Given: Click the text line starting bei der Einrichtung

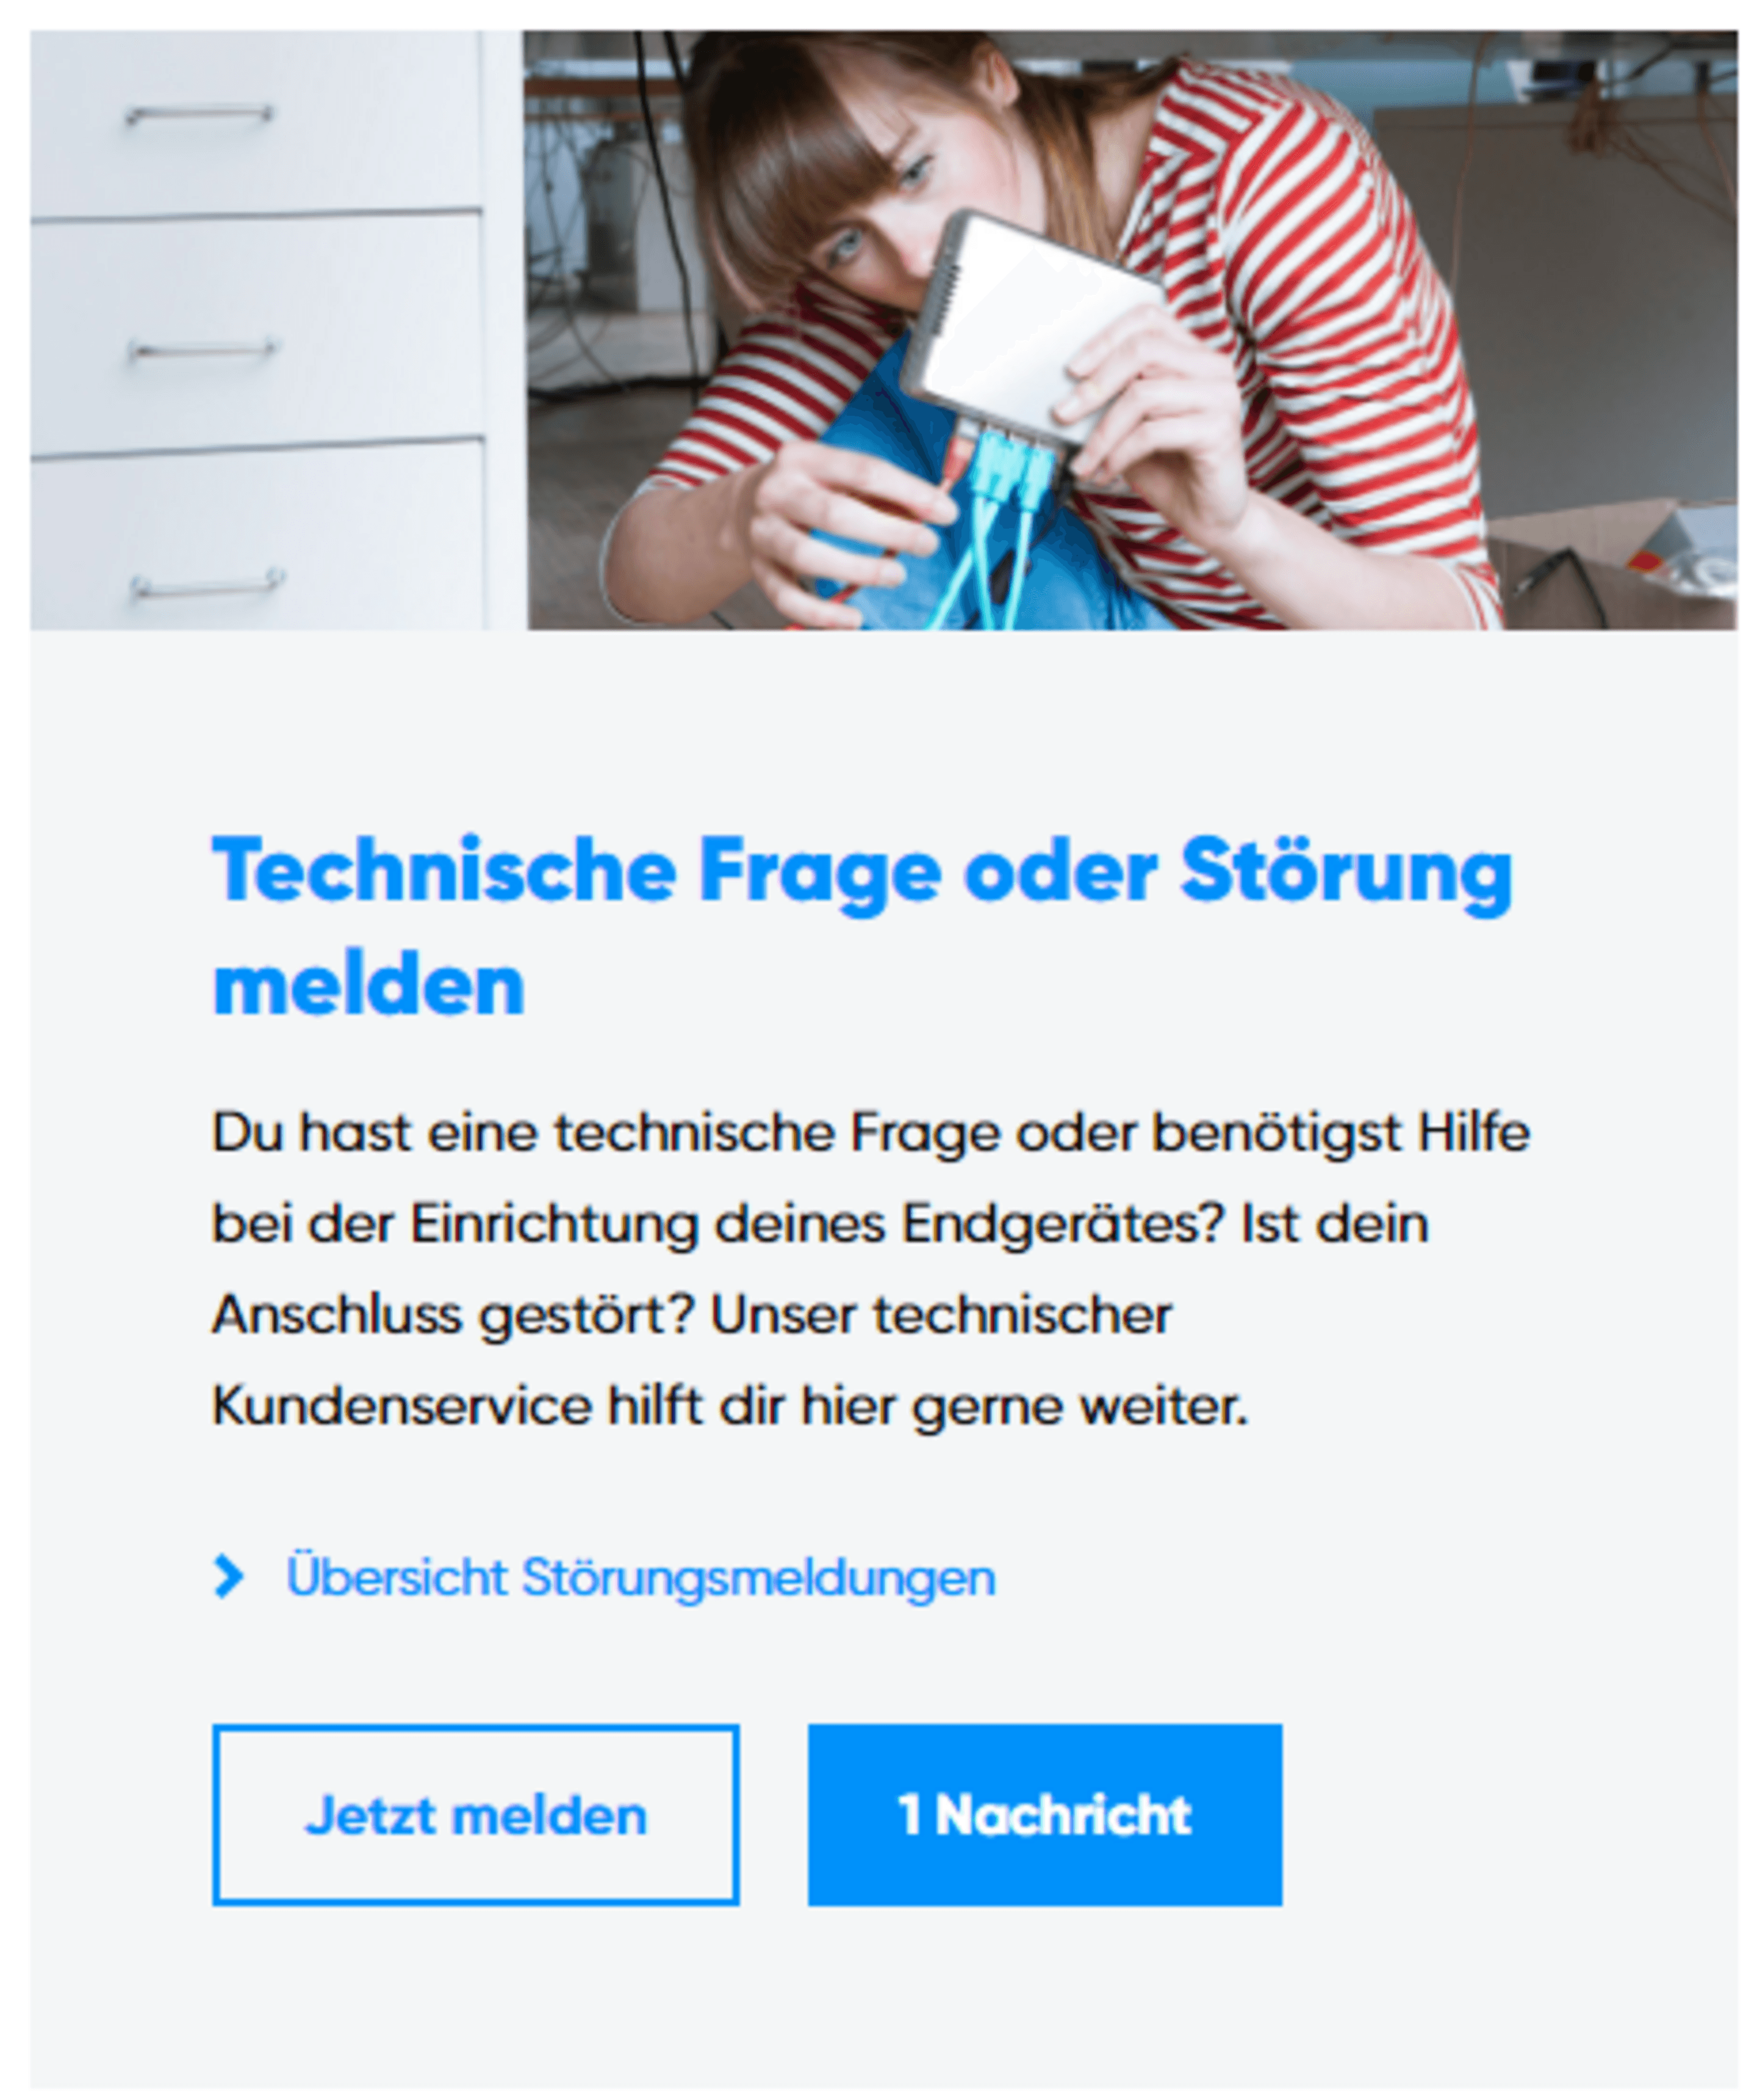Looking at the screenshot, I should click(821, 1225).
